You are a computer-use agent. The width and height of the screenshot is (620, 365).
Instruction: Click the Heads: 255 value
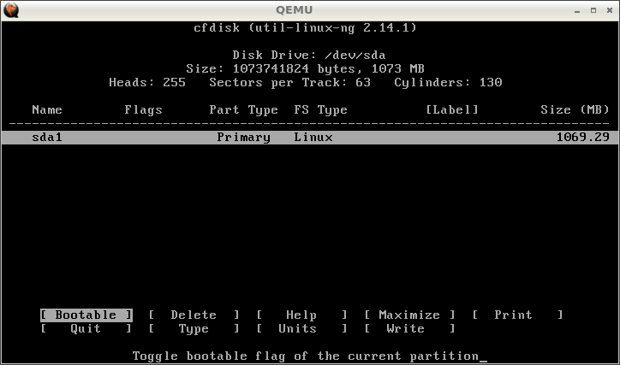pos(147,82)
